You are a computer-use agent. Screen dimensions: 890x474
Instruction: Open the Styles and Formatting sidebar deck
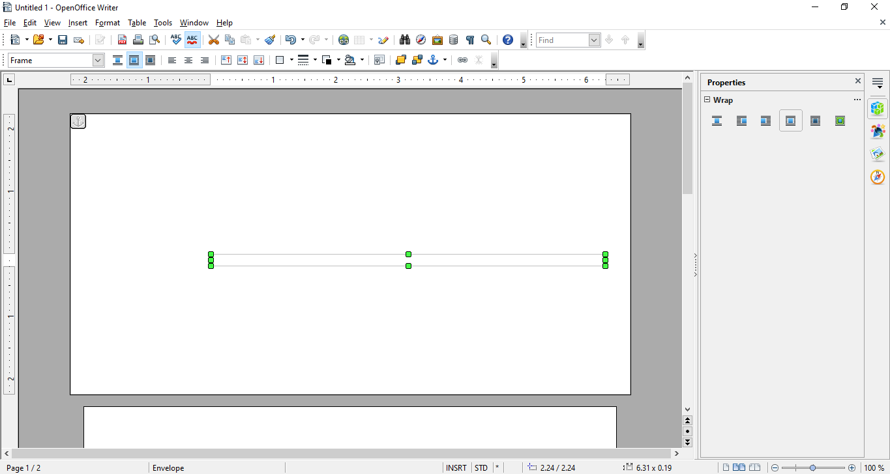click(878, 131)
